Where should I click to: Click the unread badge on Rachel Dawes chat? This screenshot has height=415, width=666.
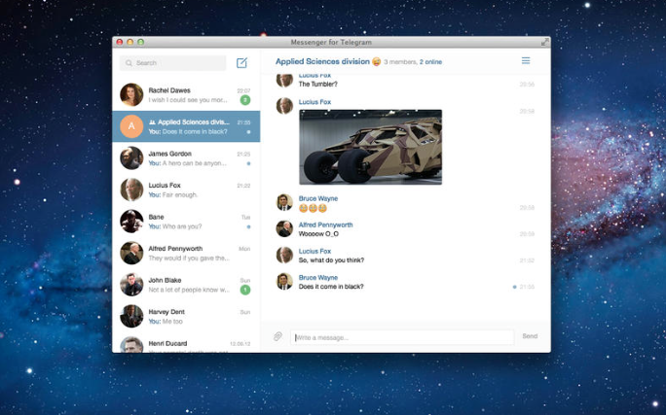click(x=245, y=100)
